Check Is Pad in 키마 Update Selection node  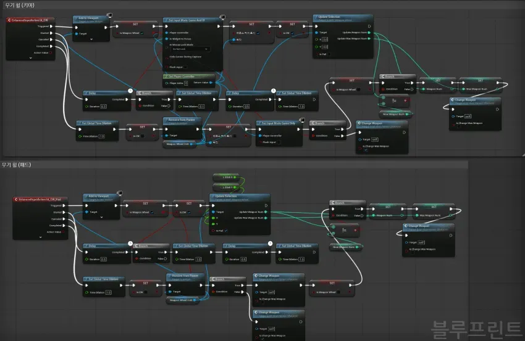[329, 54]
